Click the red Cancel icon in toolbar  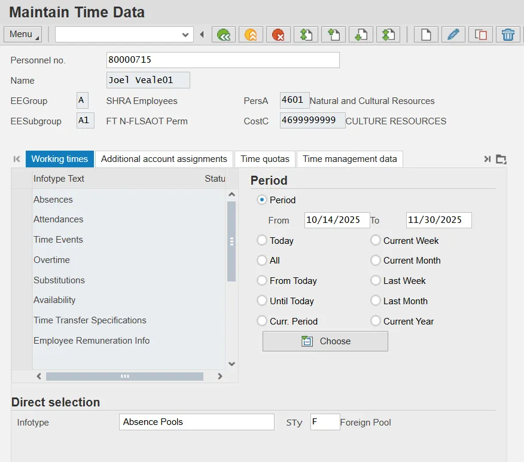point(278,35)
